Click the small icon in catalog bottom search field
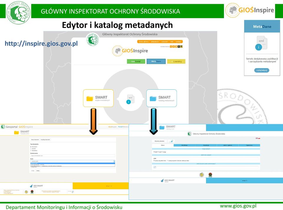 click(155, 167)
